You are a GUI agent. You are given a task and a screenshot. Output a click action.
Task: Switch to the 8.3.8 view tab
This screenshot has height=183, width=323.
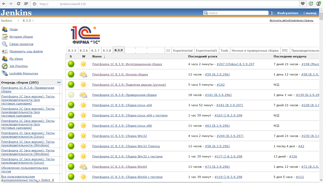point(107,51)
